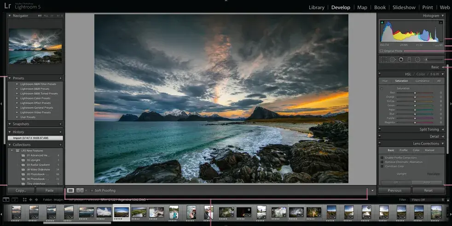The height and width of the screenshot is (226, 452).
Task: Click the Reset button
Action: tap(428, 190)
